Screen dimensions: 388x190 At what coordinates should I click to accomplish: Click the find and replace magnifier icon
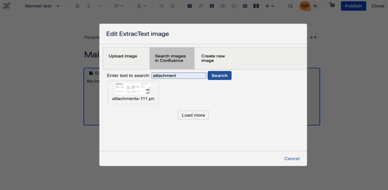tap(290, 6)
